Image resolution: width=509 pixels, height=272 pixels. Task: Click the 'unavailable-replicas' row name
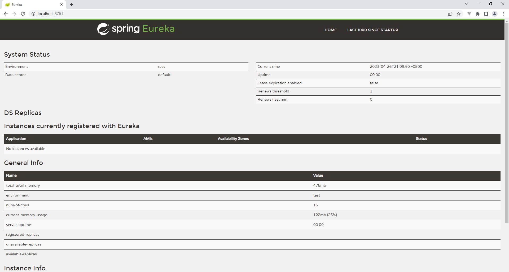coord(24,244)
